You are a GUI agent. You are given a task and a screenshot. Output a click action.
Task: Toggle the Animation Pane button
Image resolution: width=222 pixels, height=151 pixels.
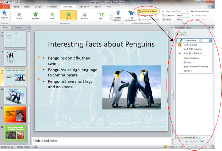(147, 11)
